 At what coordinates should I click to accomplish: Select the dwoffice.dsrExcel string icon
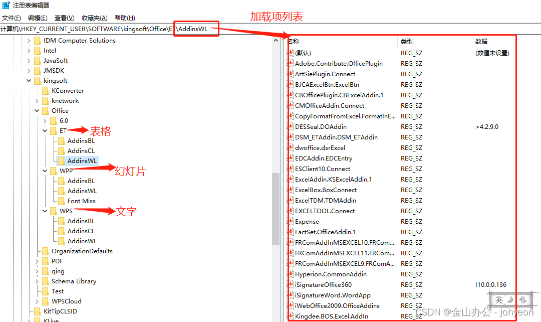pos(291,148)
